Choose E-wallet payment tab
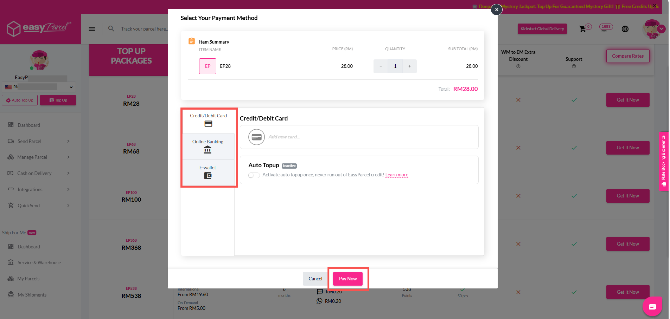 208,172
